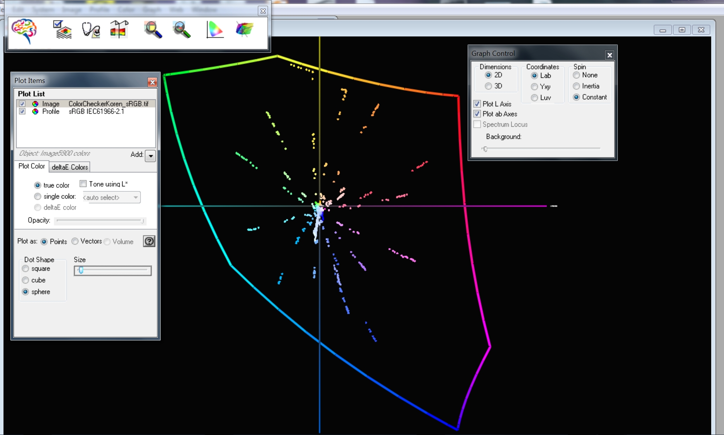Switch to the Plot Color tab
Screen dimensions: 724x435
(x=31, y=166)
